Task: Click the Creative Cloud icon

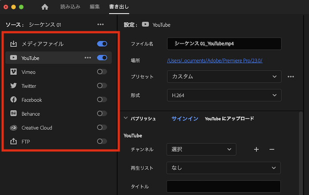Action: 13,127
